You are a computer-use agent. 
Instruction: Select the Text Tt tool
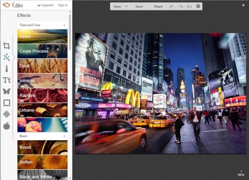coord(7,80)
